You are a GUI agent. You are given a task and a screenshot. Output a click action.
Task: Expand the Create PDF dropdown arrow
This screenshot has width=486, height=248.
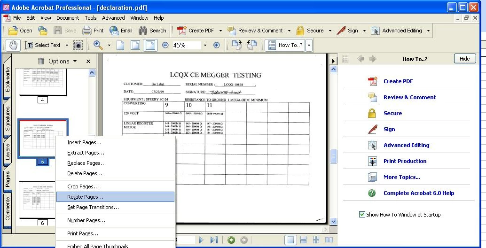point(220,31)
